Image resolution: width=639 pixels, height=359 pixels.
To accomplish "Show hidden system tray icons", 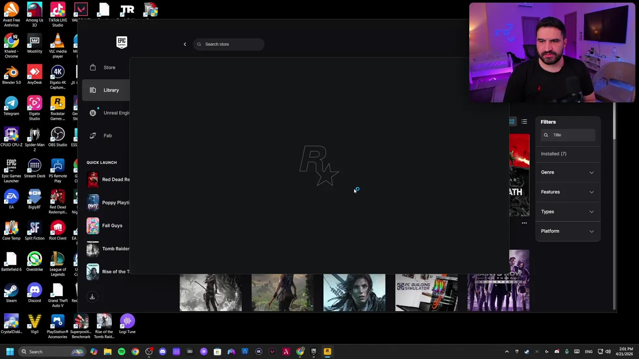I will click(507, 352).
